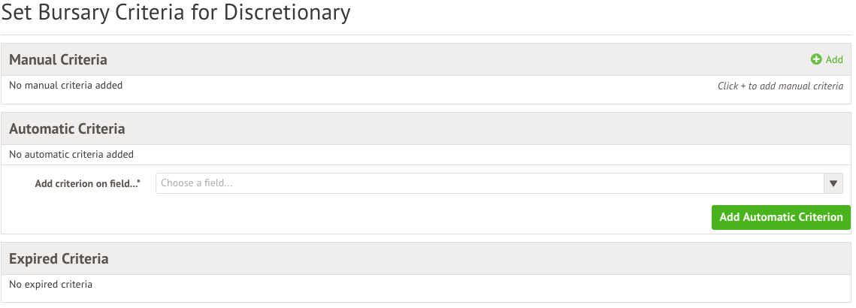Click the 'Set Bursary Criteria for Discretionary' page title

175,13
